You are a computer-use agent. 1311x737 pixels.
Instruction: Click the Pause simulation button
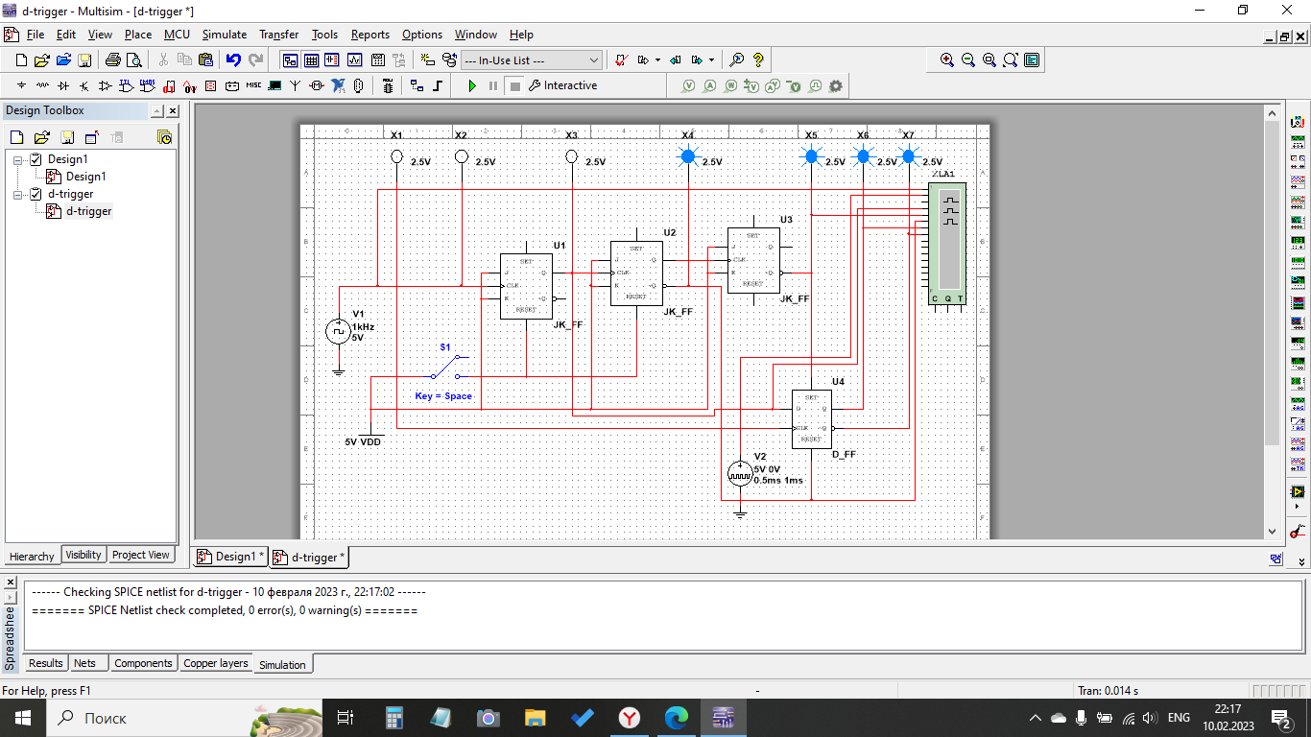(x=493, y=85)
